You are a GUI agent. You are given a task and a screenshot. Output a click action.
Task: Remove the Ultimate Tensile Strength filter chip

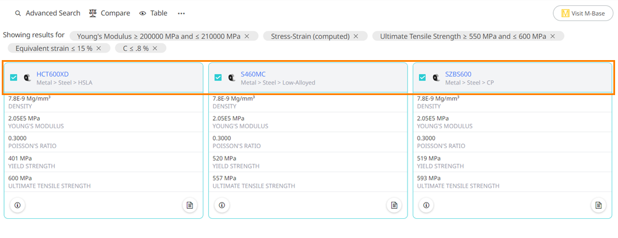(553, 36)
